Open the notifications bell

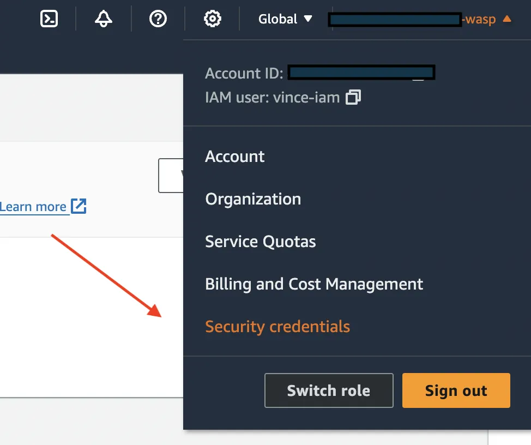click(x=104, y=19)
